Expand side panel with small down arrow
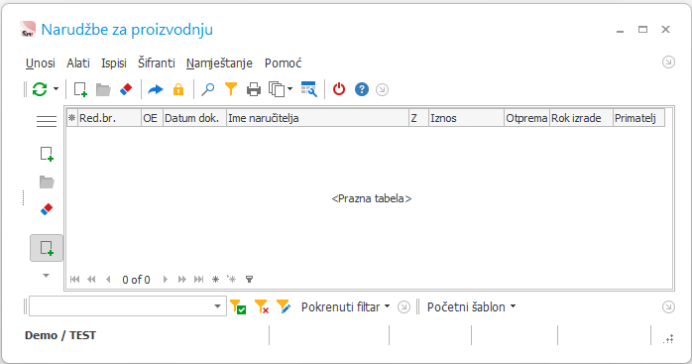 (46, 276)
